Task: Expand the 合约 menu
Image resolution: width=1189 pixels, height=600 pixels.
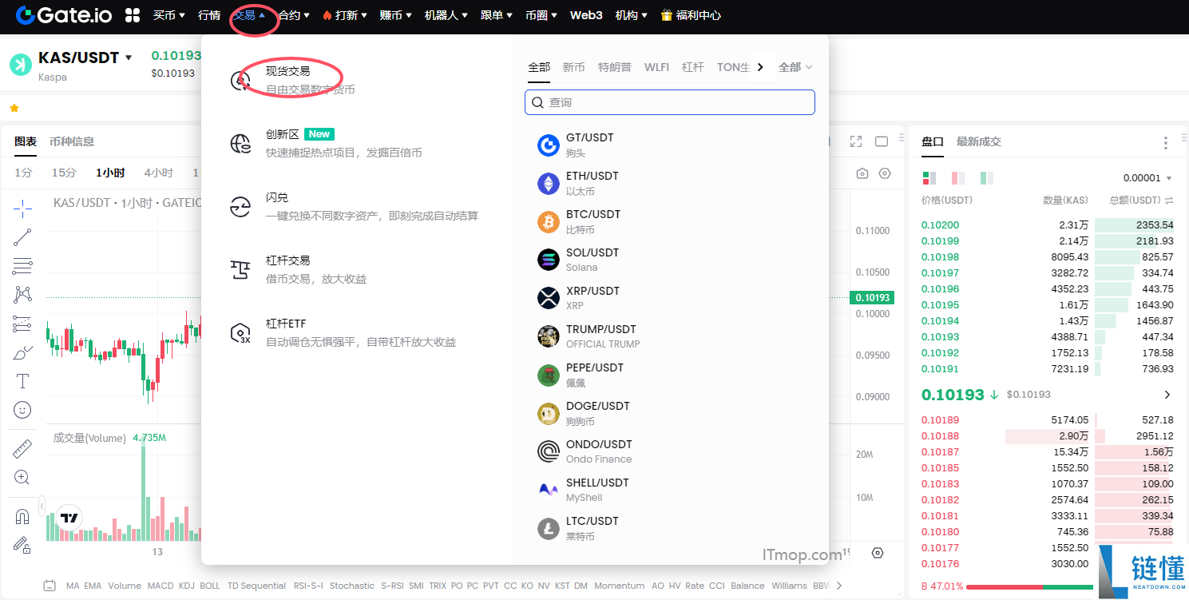Action: click(x=294, y=15)
